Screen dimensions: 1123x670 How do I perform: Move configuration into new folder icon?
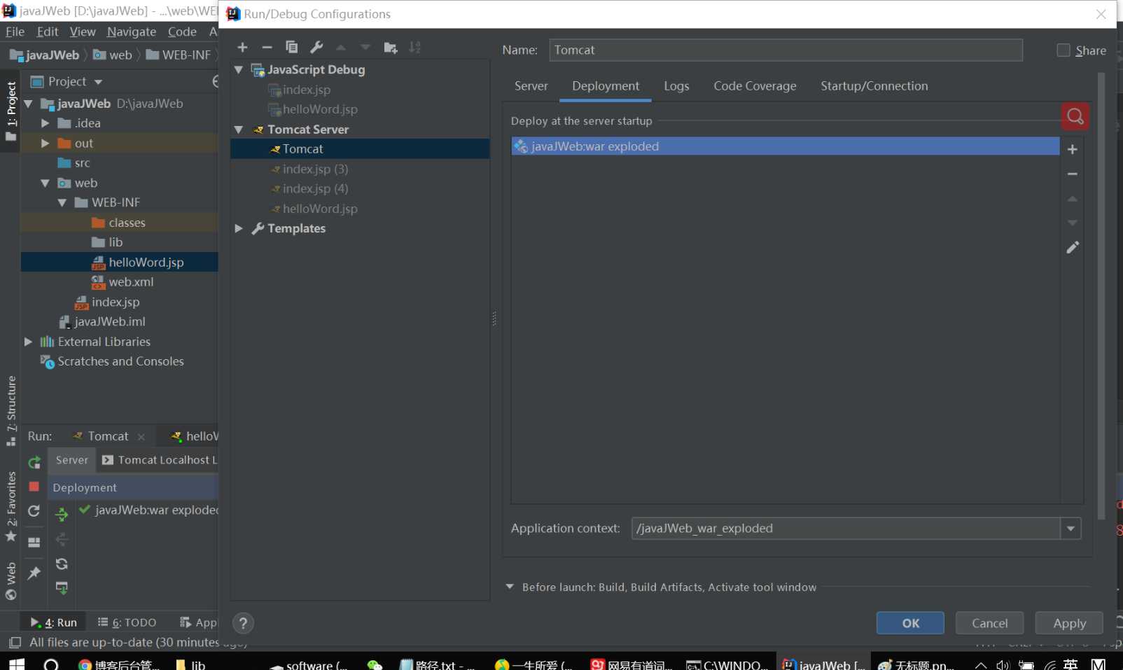[x=391, y=48]
